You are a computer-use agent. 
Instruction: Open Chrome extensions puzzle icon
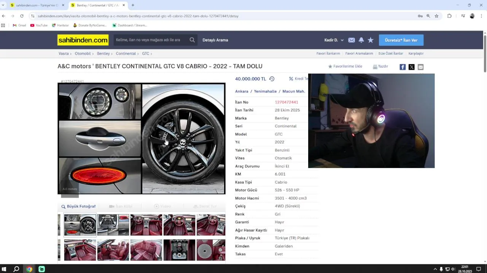[x=449, y=16]
